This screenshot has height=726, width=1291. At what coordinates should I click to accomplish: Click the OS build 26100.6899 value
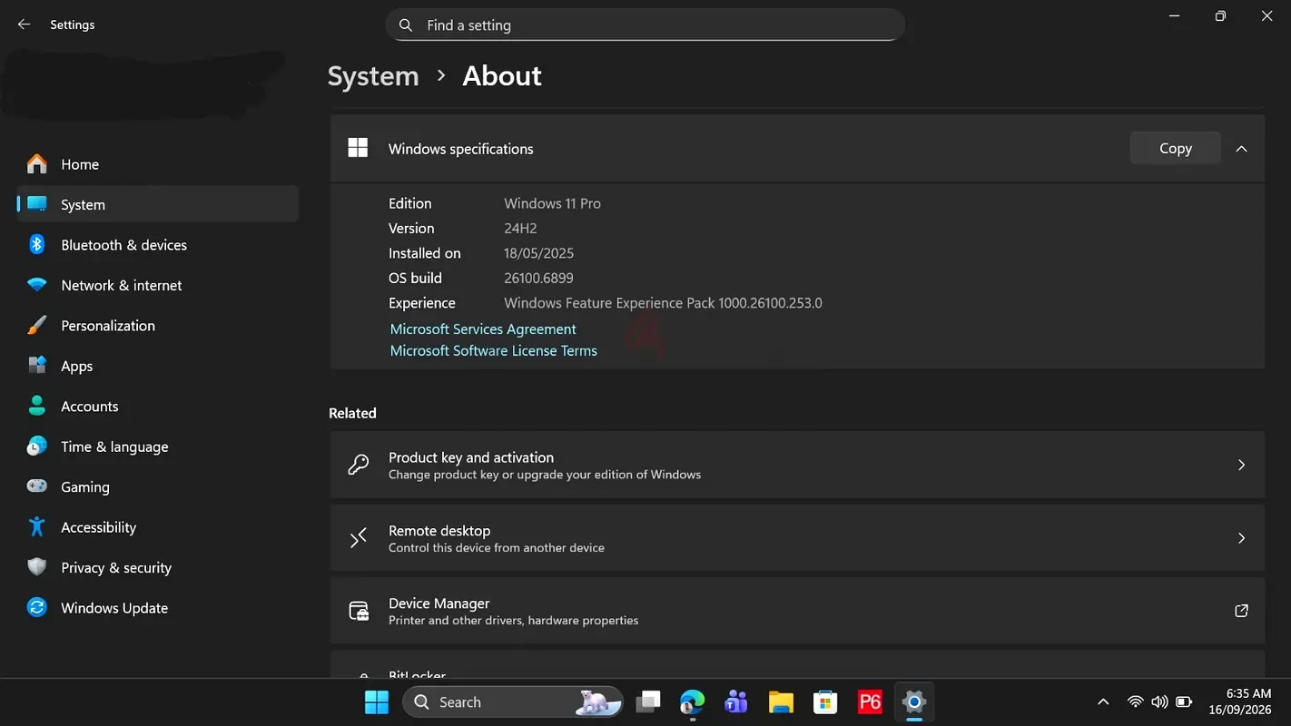coord(539,279)
